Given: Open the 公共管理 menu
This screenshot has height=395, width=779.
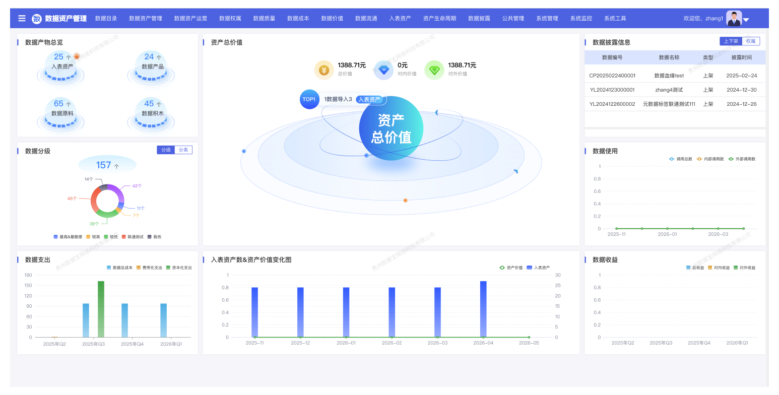Looking at the screenshot, I should (513, 18).
